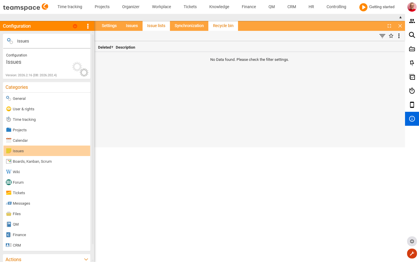Open the list view three-dot options menu

399,36
